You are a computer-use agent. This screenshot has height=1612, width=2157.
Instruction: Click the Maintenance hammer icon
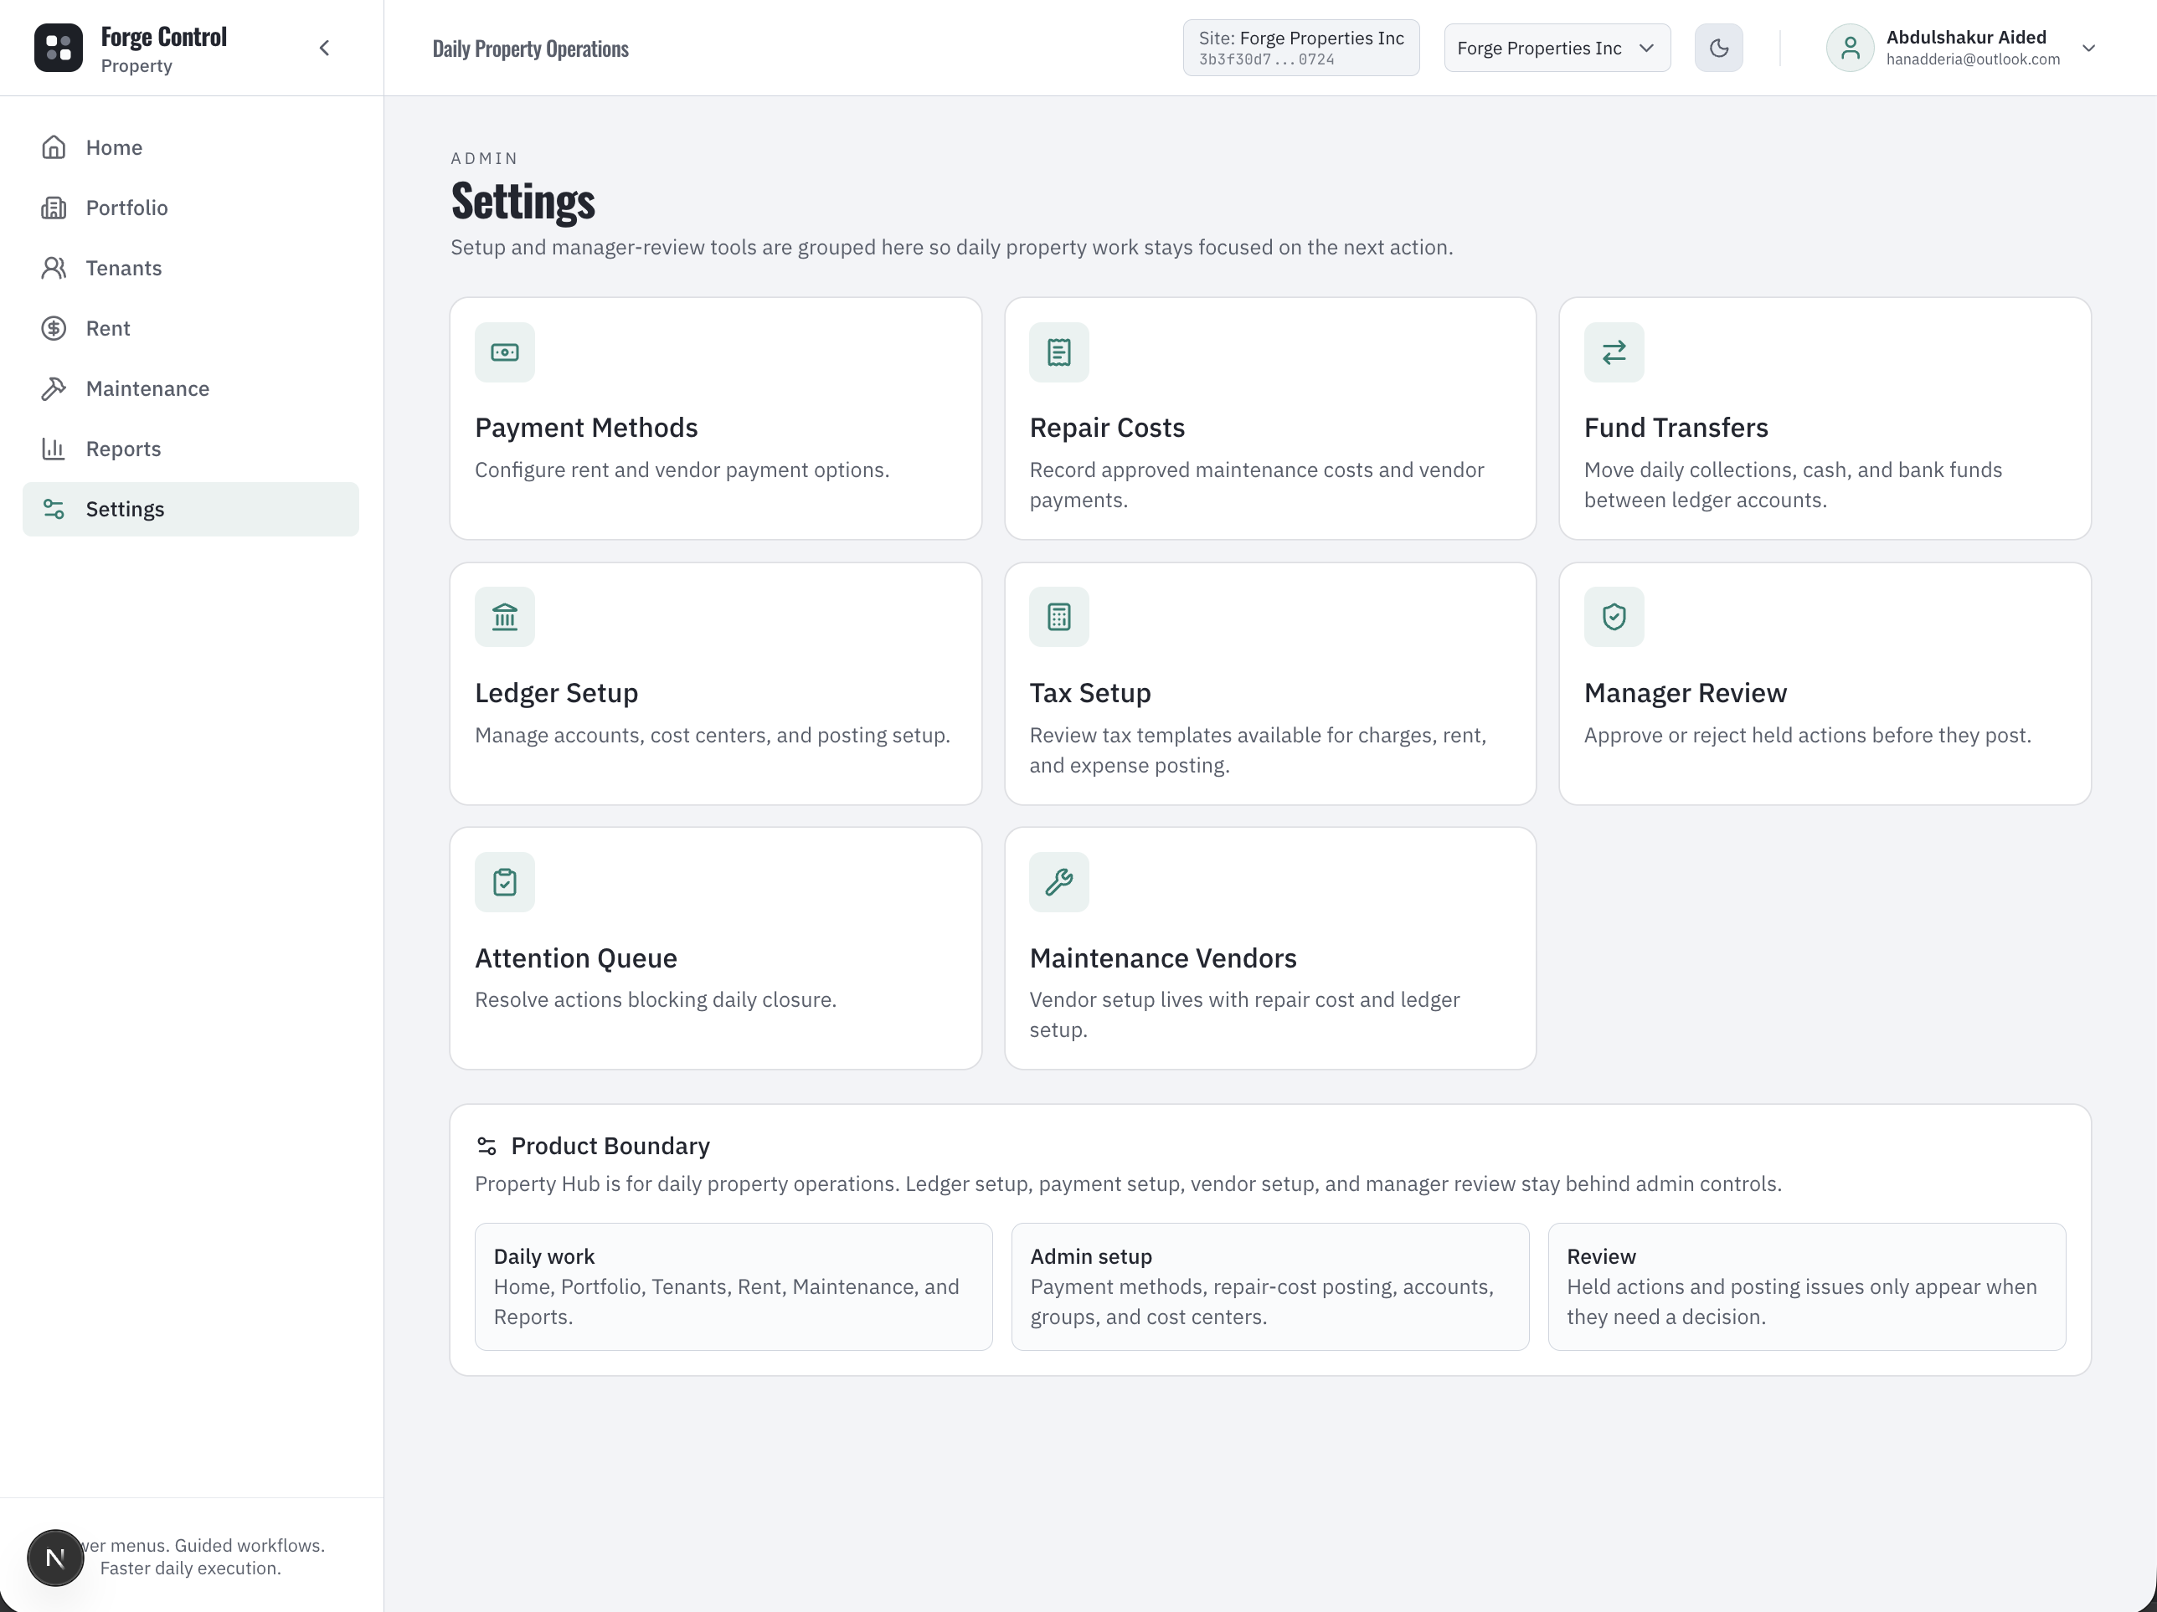tap(54, 389)
